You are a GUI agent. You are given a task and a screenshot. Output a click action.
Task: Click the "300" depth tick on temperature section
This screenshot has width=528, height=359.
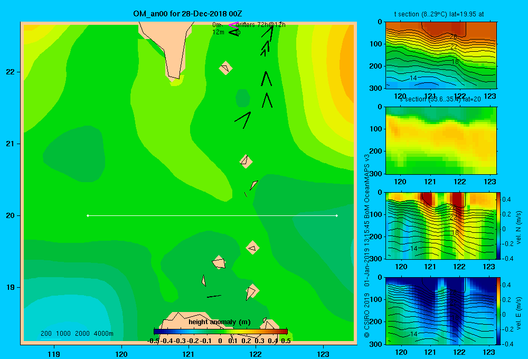click(x=376, y=88)
